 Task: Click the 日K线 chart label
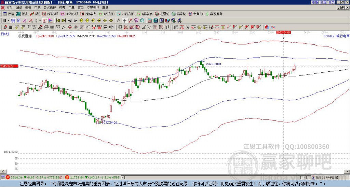coord(5,34)
